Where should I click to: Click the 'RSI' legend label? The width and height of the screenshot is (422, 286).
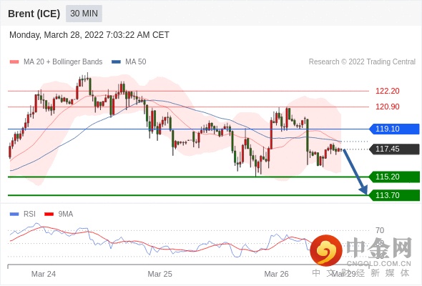pyautogui.click(x=29, y=214)
